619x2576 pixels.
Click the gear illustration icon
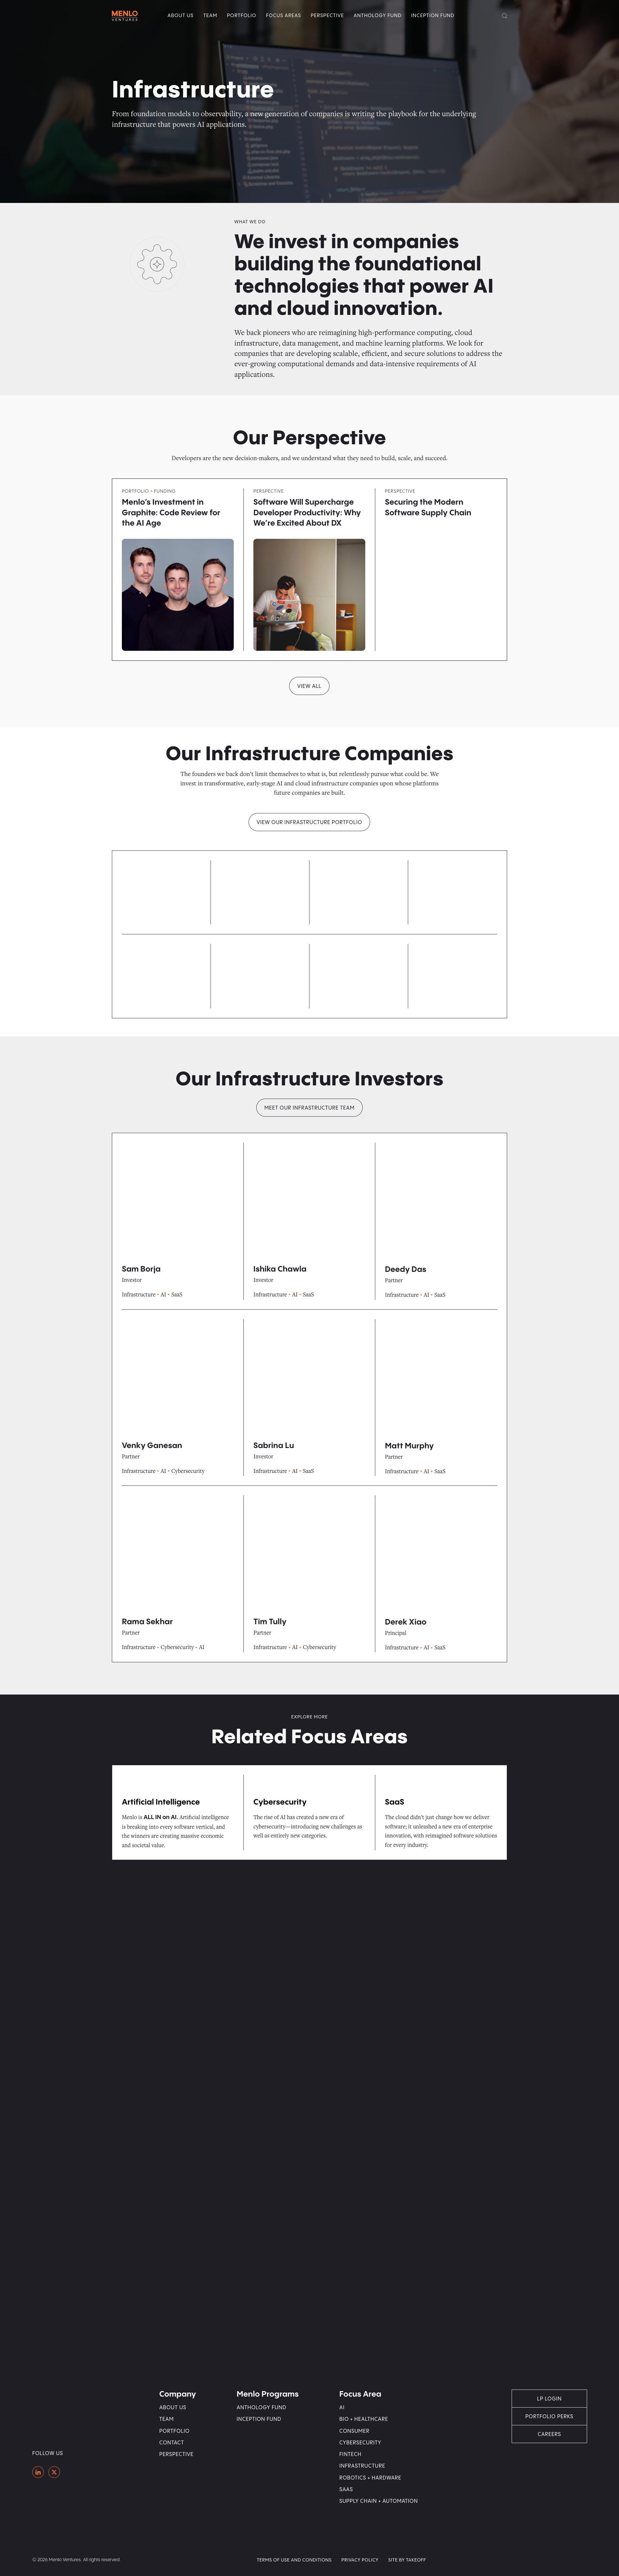coord(157,264)
